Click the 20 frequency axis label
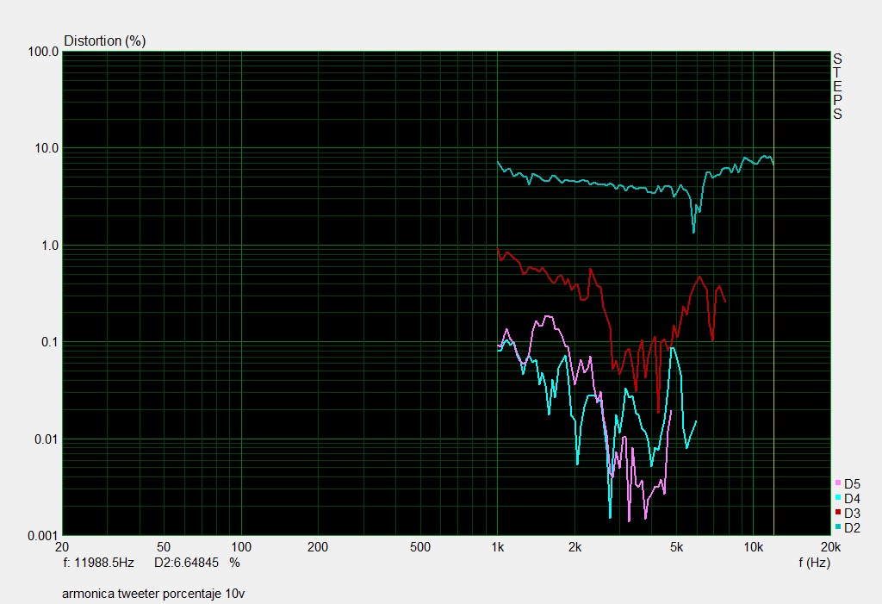 pos(62,547)
